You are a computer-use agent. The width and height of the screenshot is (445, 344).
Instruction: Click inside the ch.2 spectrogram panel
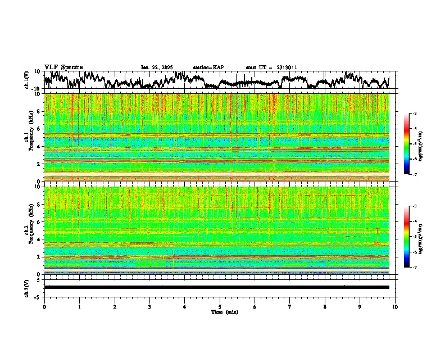[217, 230]
